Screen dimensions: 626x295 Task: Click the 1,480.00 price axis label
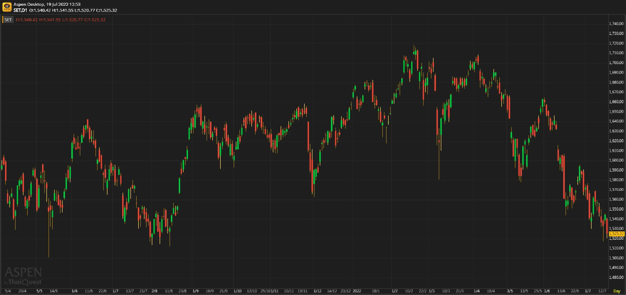coord(617,277)
